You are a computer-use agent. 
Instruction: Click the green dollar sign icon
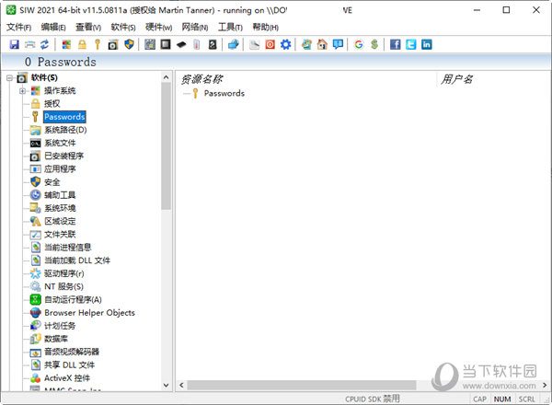point(374,44)
